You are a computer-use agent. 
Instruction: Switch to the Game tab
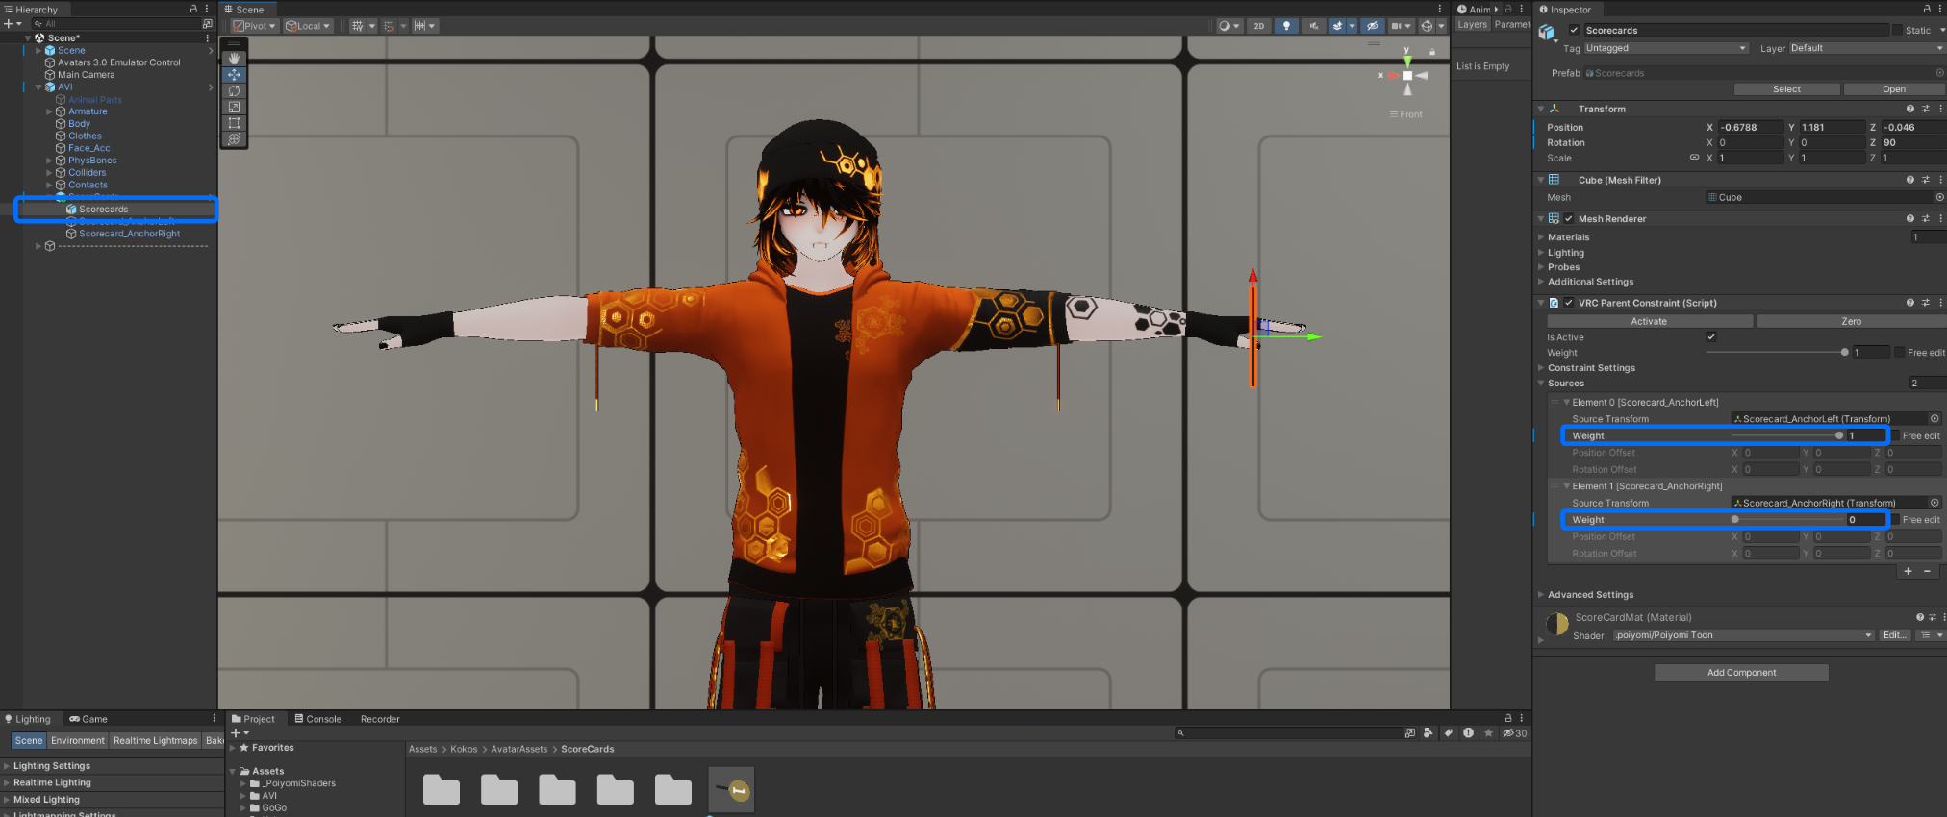(88, 719)
